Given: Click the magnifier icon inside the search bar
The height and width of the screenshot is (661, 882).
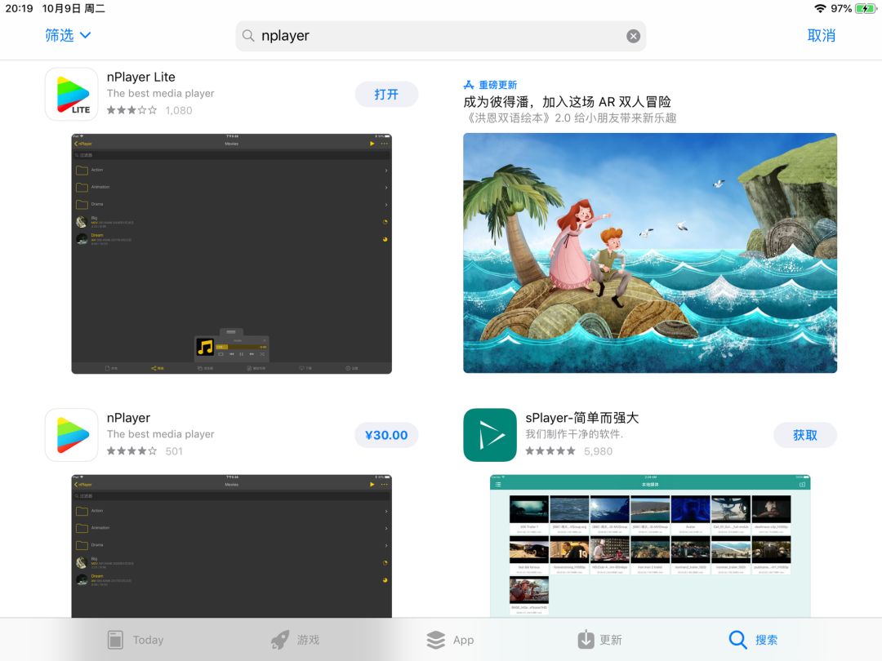Looking at the screenshot, I should point(248,36).
